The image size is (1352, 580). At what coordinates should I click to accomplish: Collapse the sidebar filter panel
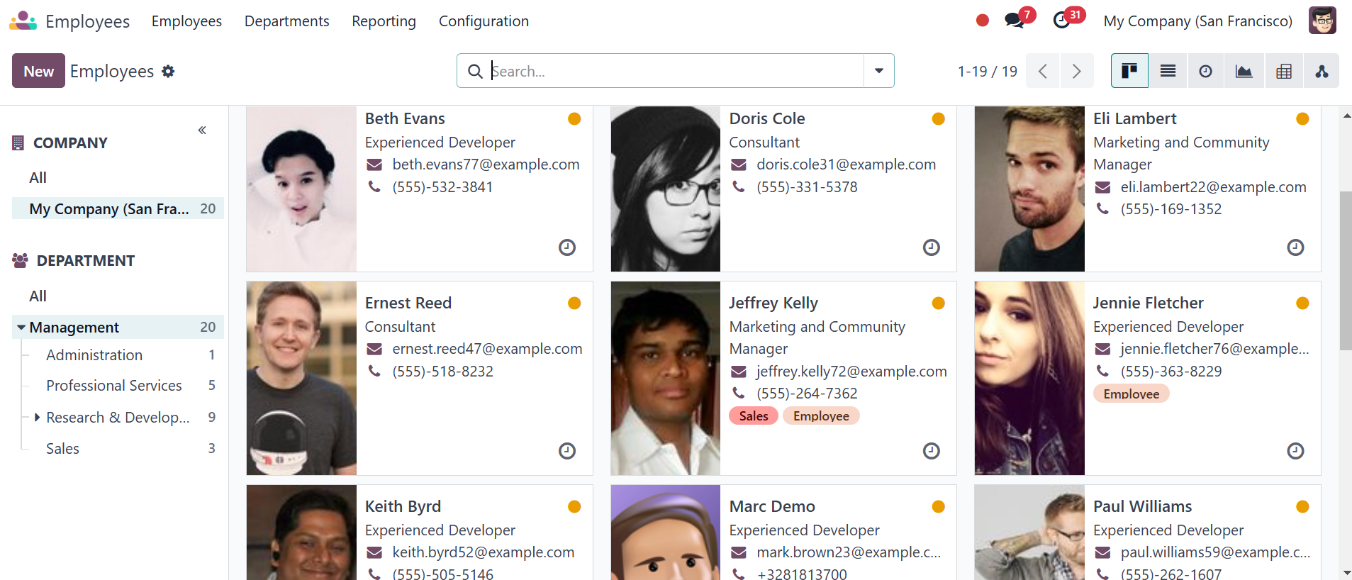click(202, 130)
